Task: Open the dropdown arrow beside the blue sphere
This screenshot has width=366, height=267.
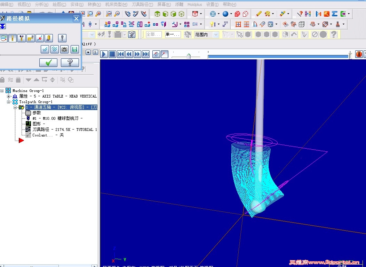Action: pos(231,14)
